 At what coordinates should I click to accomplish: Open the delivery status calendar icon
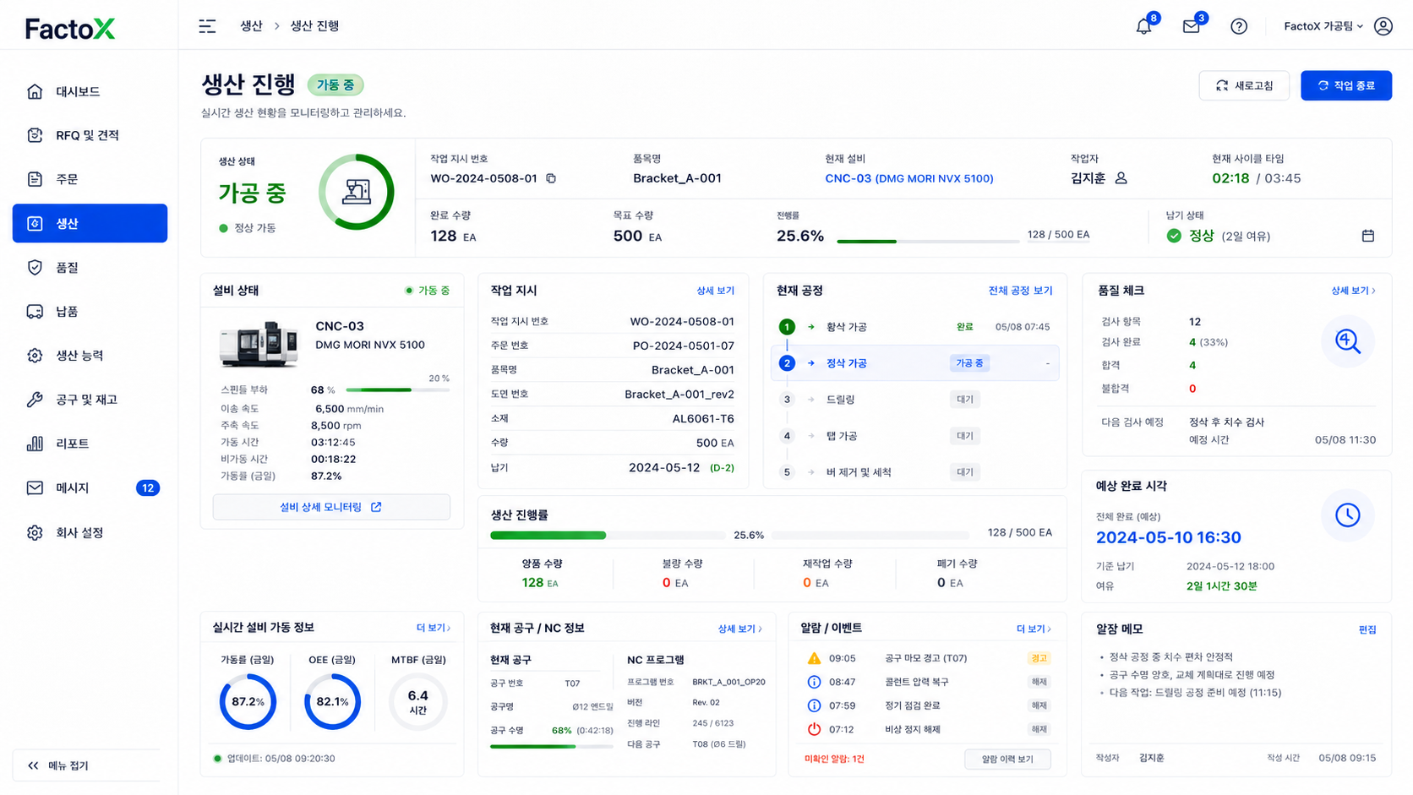(x=1368, y=236)
